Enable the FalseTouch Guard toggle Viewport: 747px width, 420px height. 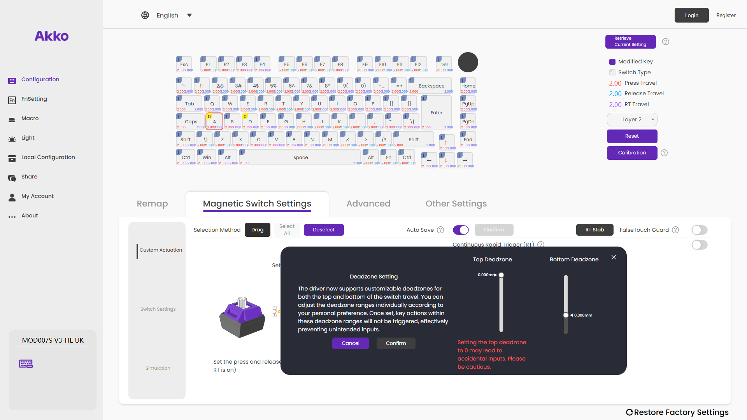(x=699, y=230)
